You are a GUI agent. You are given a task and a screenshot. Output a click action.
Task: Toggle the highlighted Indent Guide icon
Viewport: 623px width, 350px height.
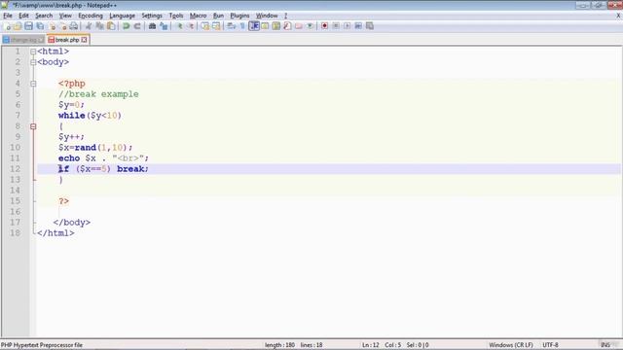point(254,26)
